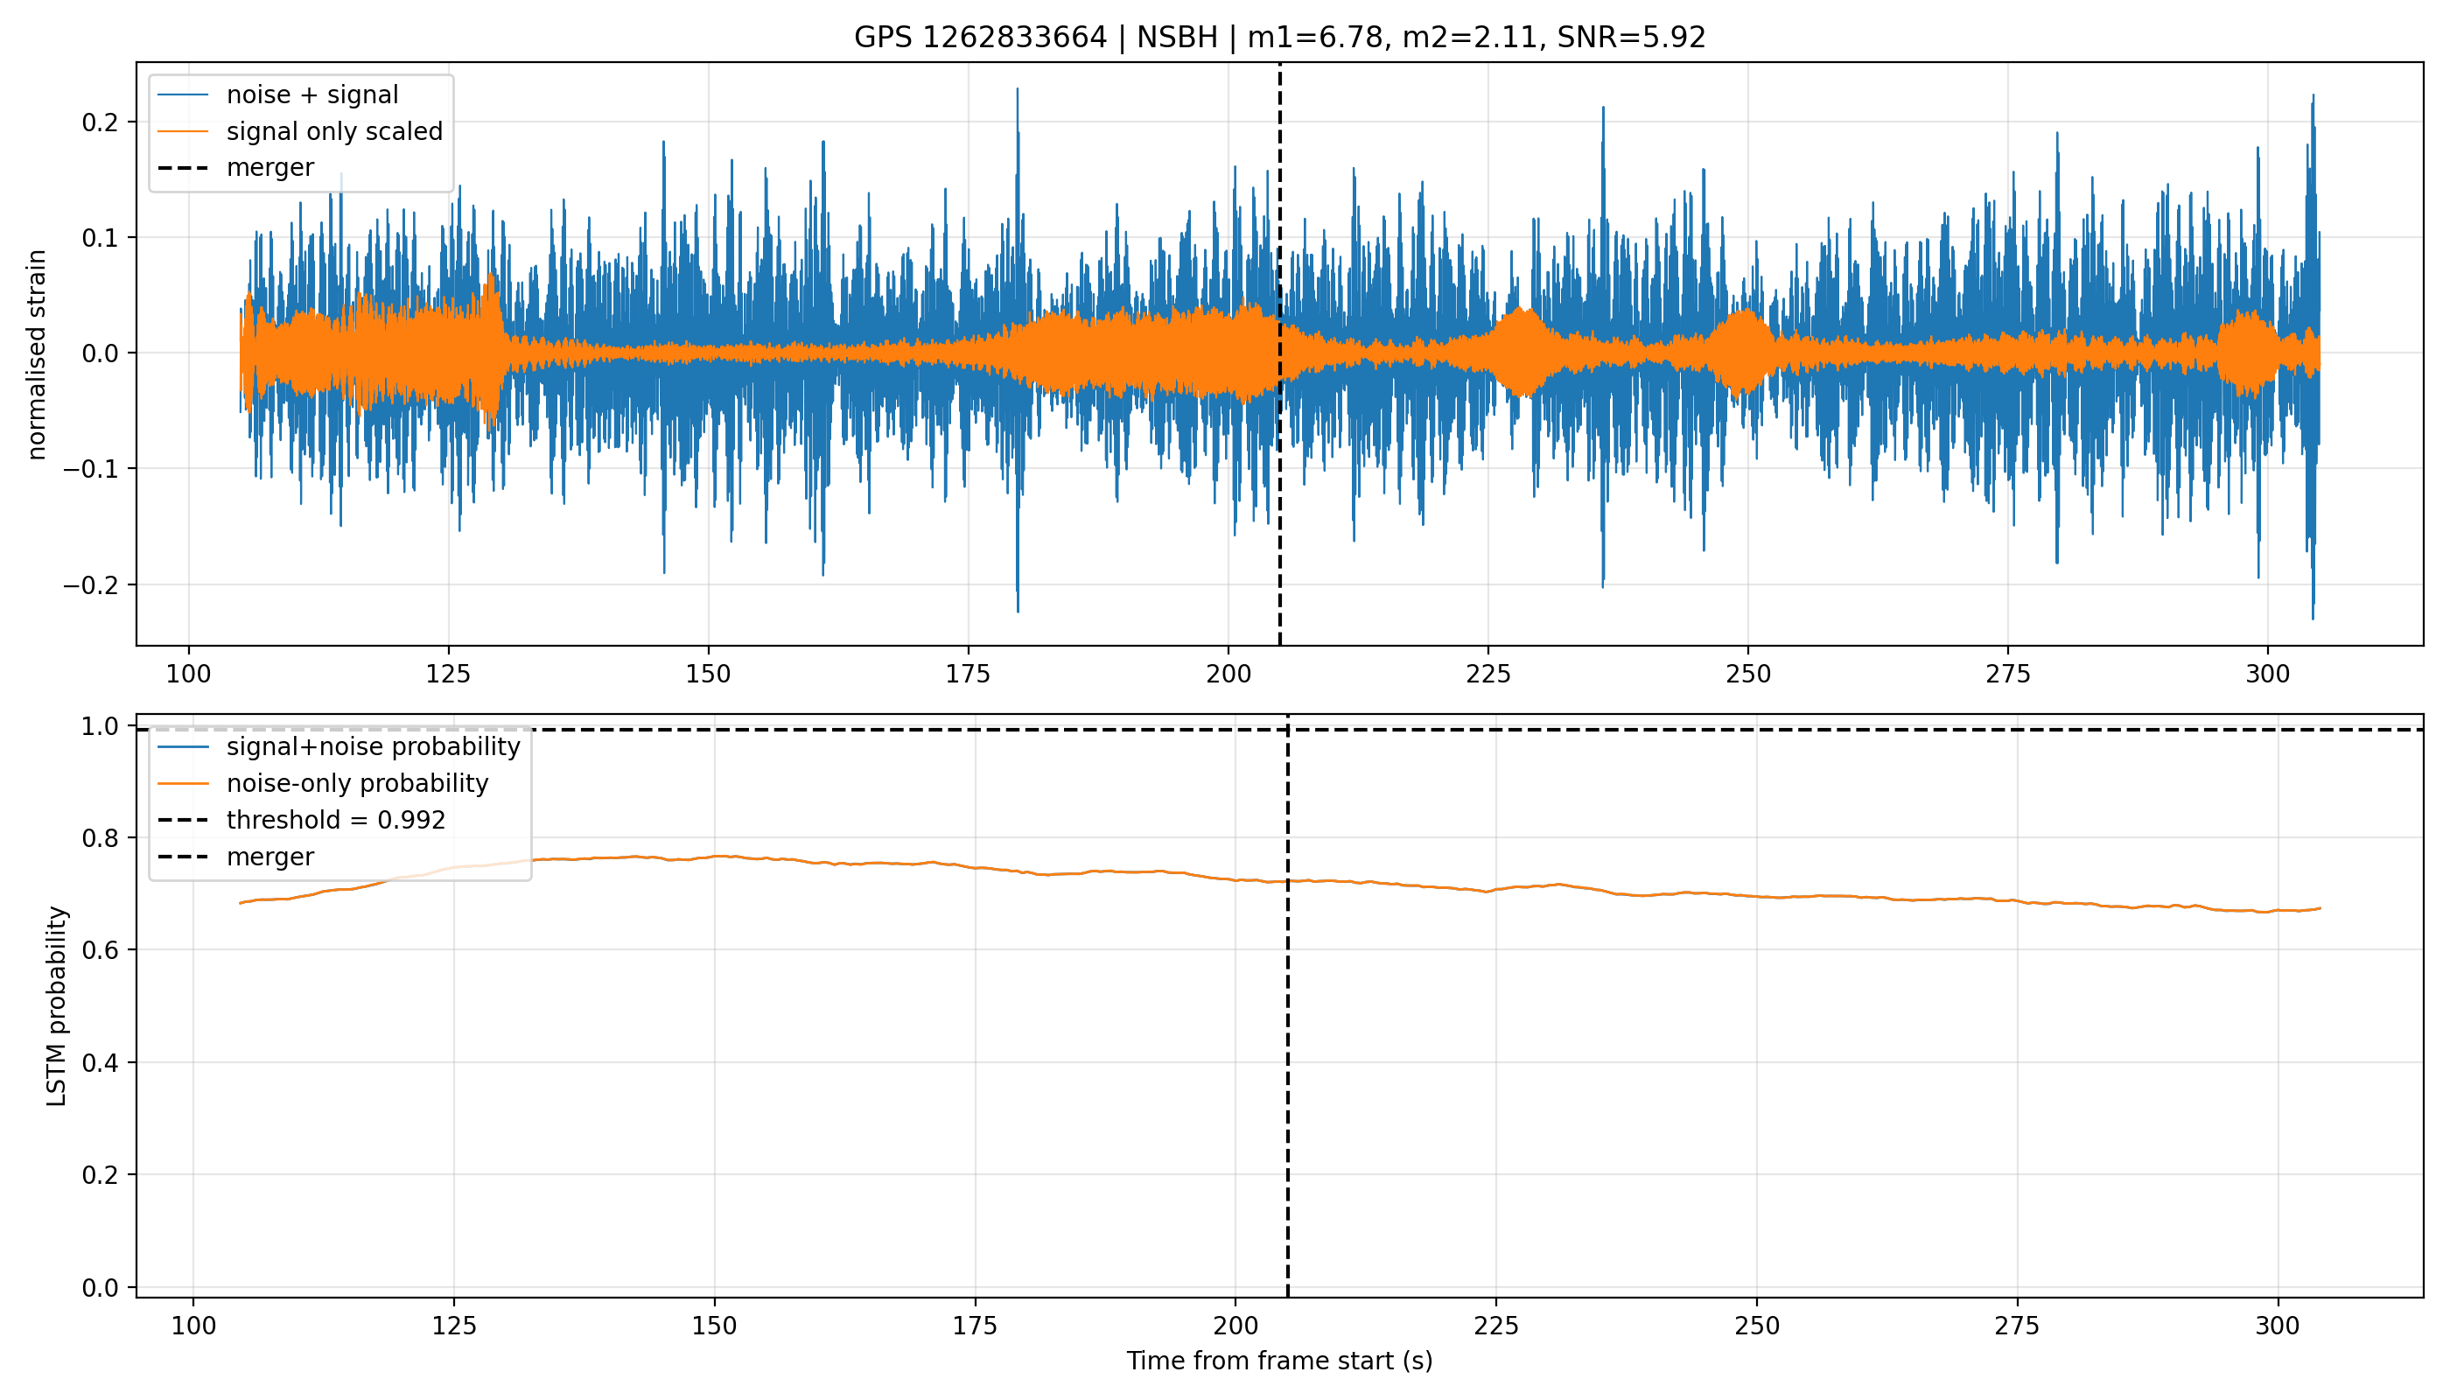Click the 'signal only scaled' legend label
This screenshot has height=1400, width=2450.
coord(334,130)
